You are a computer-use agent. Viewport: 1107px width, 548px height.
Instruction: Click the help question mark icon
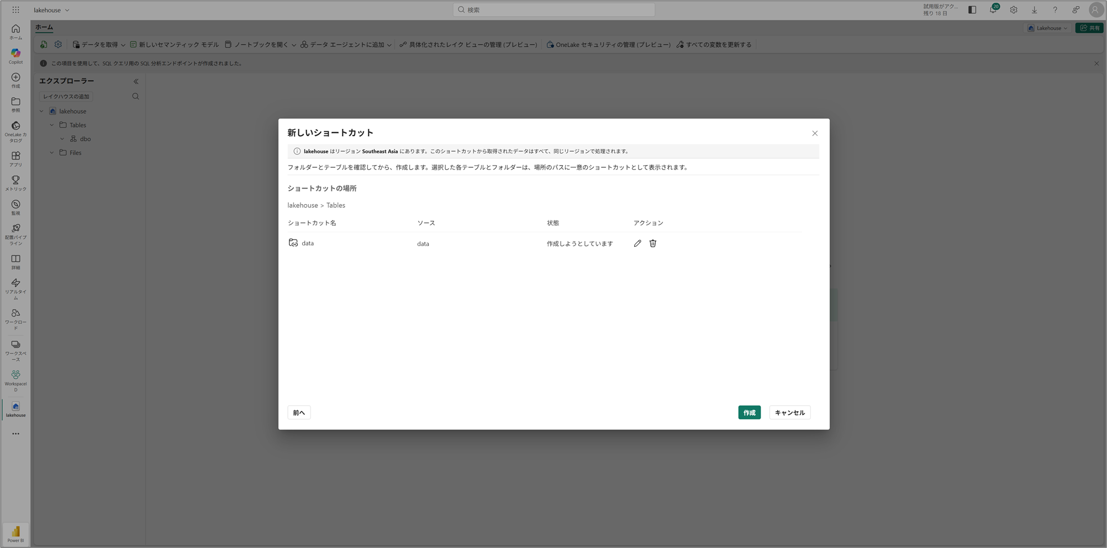[1055, 10]
